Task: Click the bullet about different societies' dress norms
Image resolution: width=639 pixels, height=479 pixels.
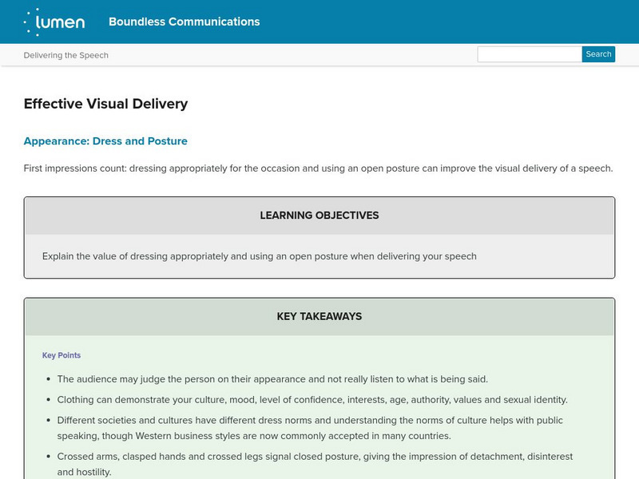Action: click(x=312, y=428)
